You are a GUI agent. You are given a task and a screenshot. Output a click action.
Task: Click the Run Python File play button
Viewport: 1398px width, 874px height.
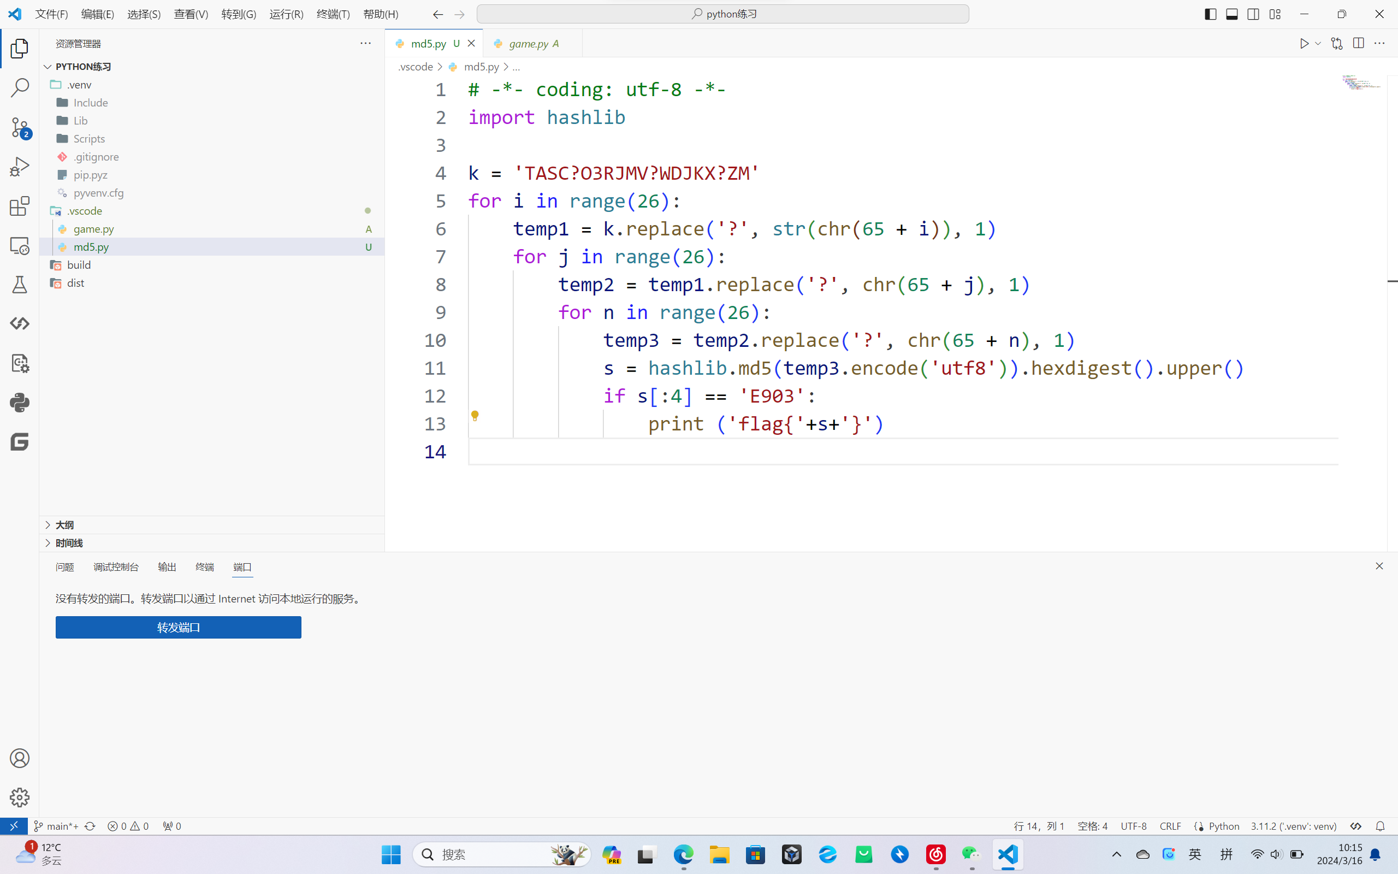tap(1304, 43)
